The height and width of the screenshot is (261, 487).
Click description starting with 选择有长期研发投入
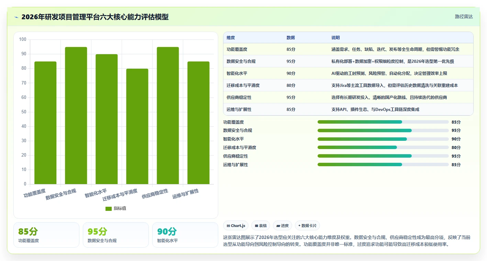click(x=389, y=98)
